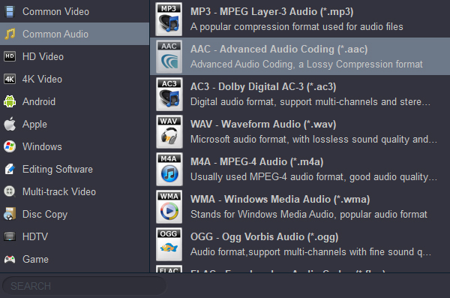
Task: Click 'Microsoft audio format, with lossless' description
Action: click(x=313, y=140)
